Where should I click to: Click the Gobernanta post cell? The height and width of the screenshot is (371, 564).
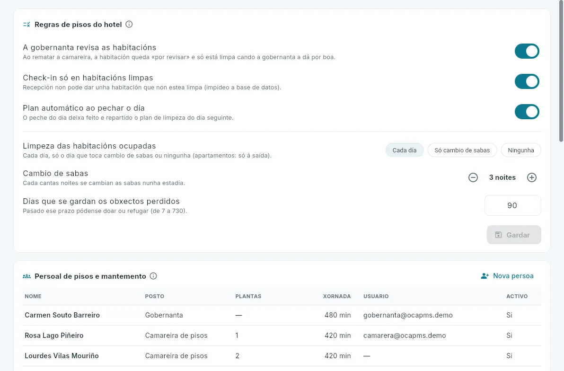click(x=164, y=315)
